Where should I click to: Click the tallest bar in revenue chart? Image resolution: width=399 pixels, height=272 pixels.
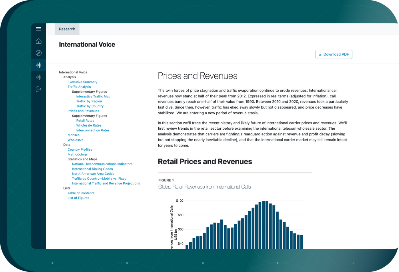pos(263,225)
